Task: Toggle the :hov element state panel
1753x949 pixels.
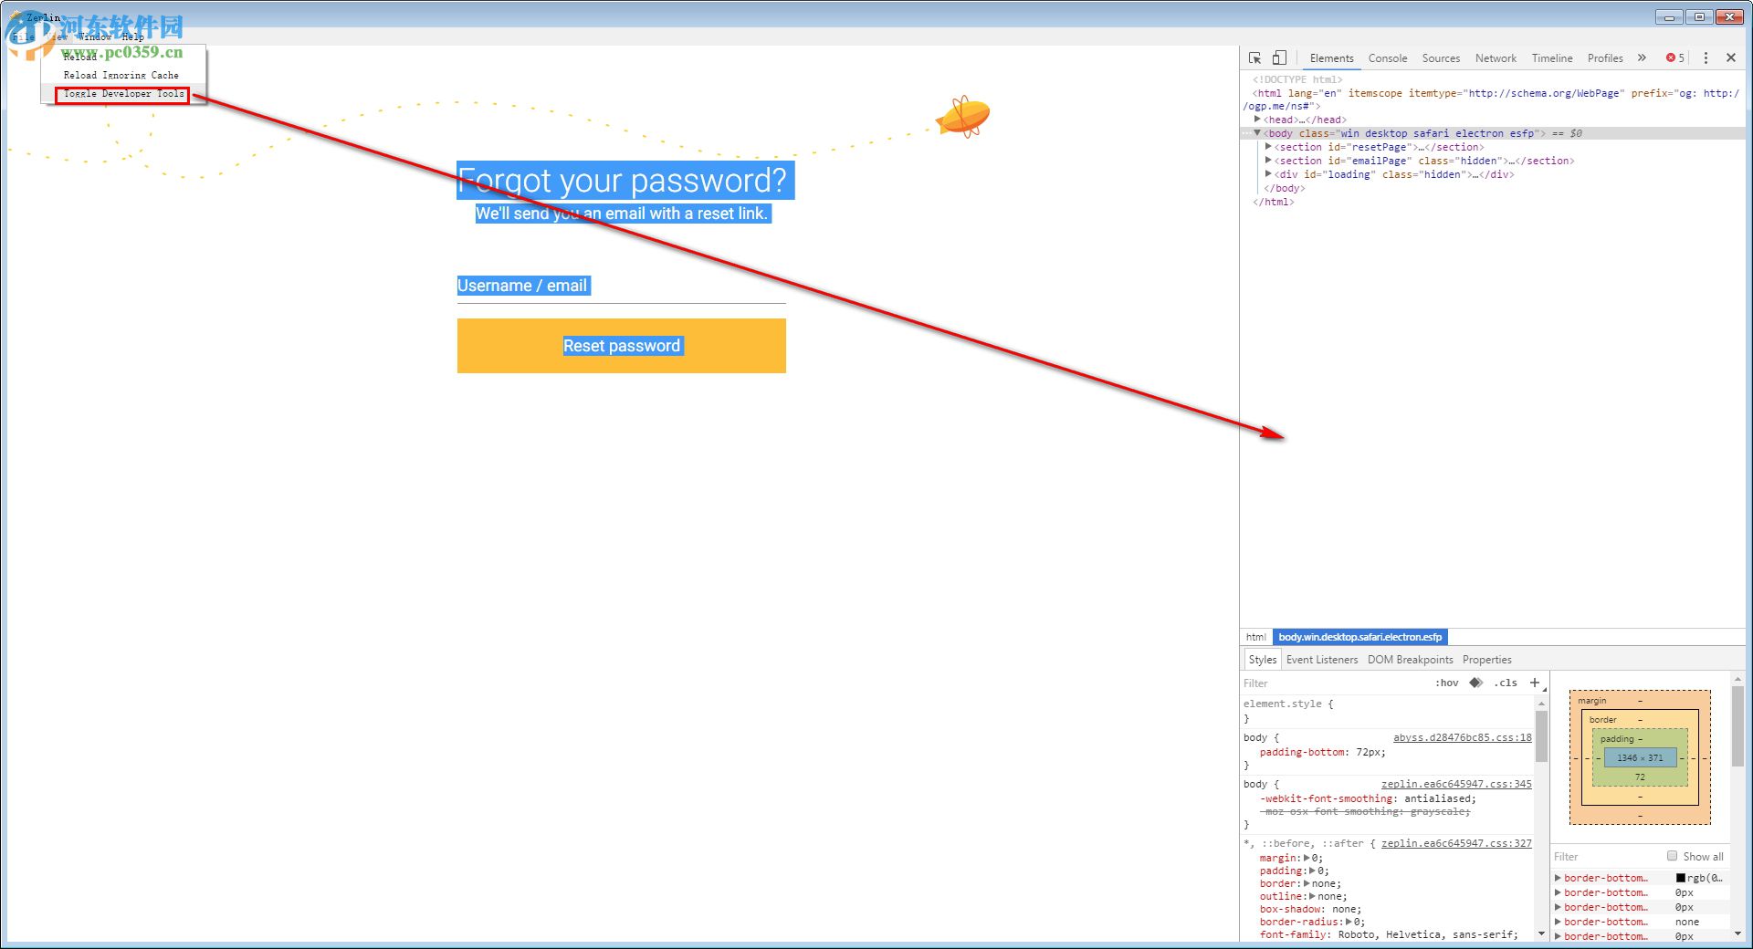Action: click(x=1447, y=683)
